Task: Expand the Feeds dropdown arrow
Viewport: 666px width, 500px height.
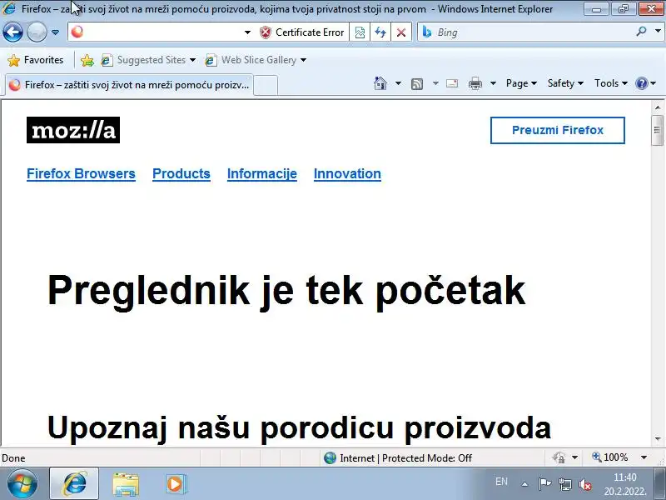Action: pos(435,83)
